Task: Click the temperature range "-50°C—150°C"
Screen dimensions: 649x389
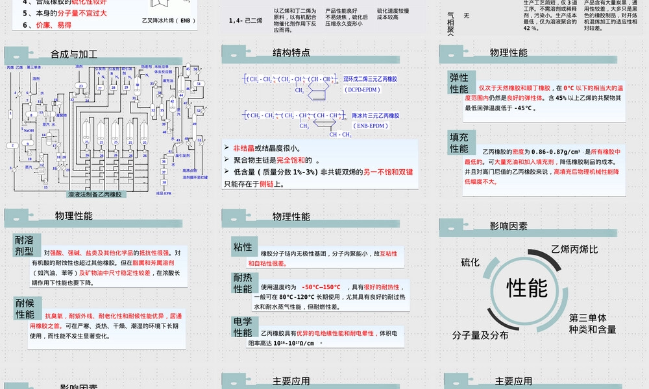Action: 321,287
